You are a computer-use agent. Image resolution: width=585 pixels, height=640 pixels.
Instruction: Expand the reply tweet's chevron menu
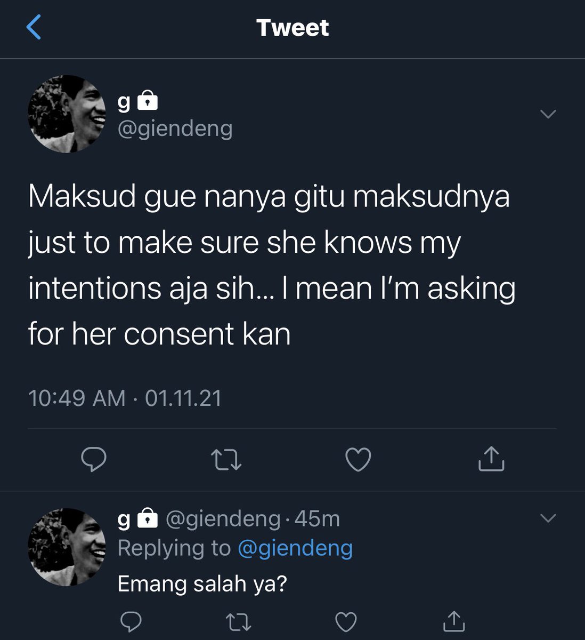(548, 518)
